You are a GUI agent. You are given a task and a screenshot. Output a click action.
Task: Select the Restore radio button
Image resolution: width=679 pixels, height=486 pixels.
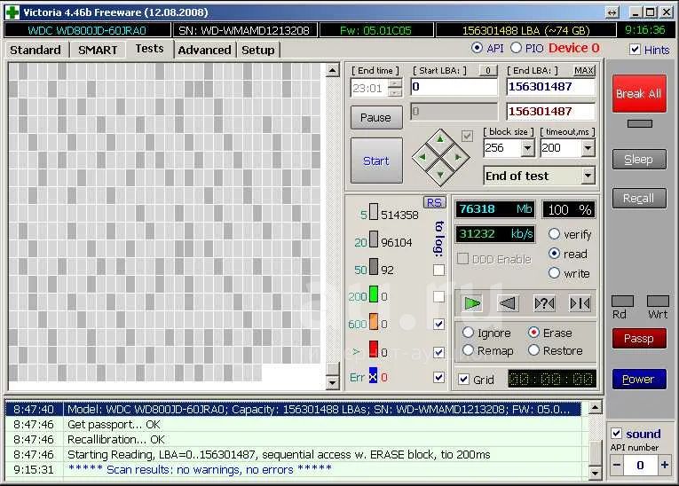pyautogui.click(x=533, y=350)
